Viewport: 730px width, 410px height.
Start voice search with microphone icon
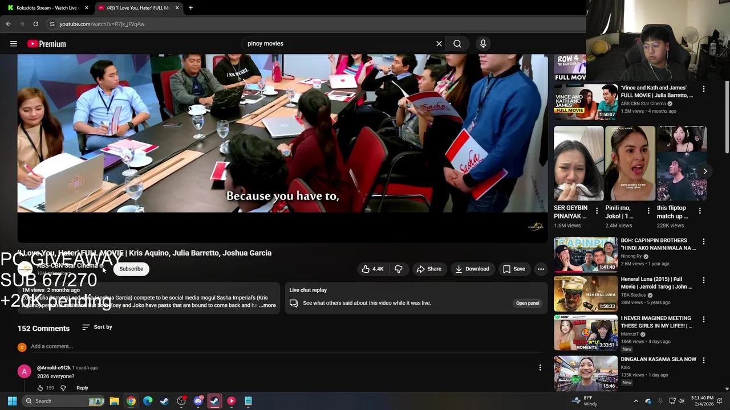(483, 44)
